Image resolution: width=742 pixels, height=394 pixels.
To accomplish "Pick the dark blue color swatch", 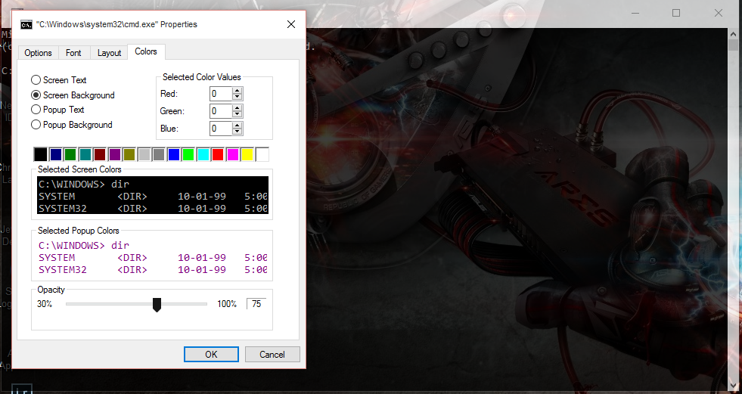I will pyautogui.click(x=56, y=154).
